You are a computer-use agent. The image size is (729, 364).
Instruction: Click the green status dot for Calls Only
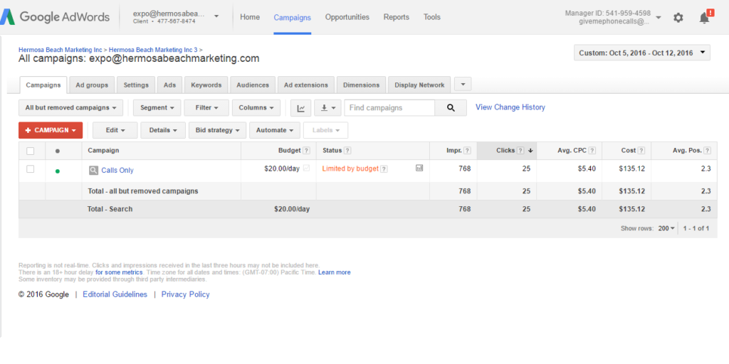pyautogui.click(x=57, y=171)
